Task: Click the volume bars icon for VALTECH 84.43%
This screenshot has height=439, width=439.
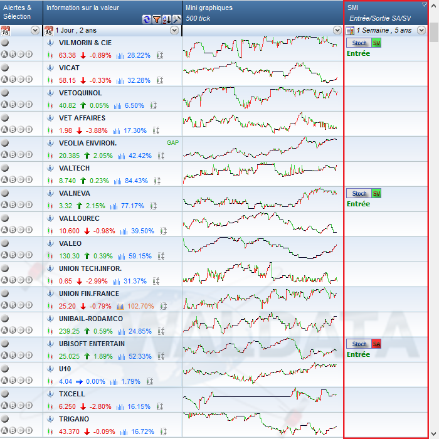Action: coord(118,181)
